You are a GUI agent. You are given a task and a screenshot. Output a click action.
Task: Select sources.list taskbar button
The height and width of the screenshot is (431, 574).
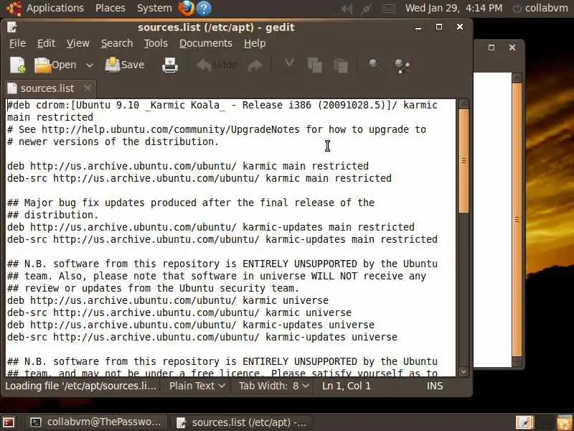tap(243, 422)
